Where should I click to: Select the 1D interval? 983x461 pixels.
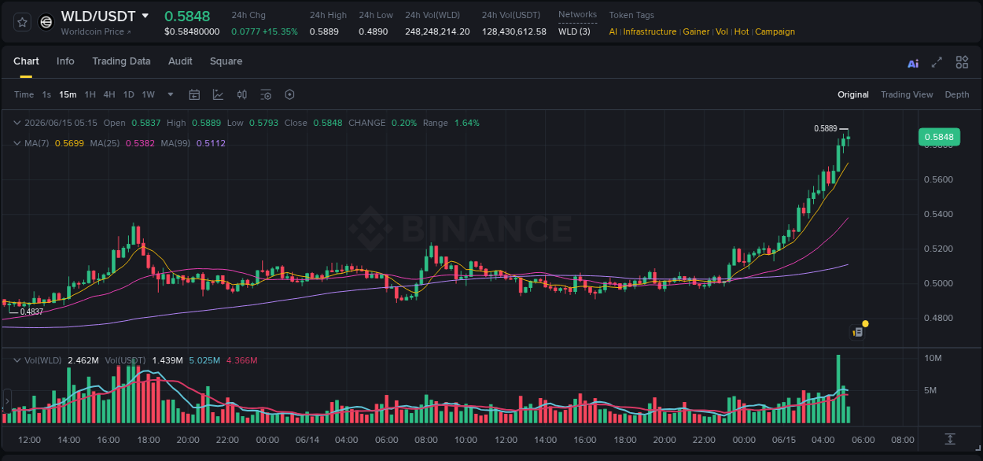click(x=128, y=94)
